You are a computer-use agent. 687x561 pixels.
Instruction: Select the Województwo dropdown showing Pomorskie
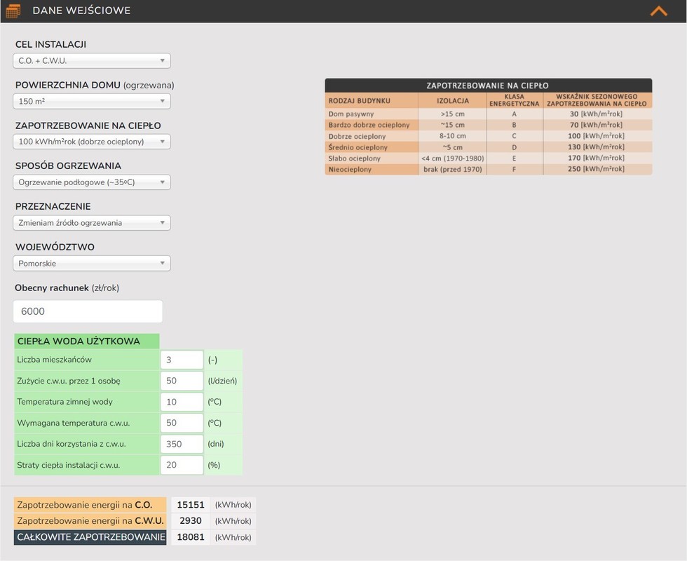[92, 264]
